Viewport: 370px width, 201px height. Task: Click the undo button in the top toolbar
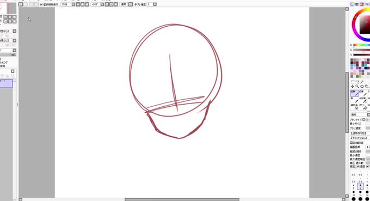[21, 4]
